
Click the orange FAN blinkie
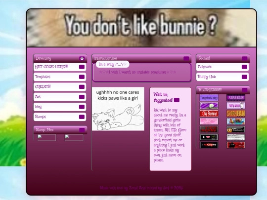(x=236, y=114)
